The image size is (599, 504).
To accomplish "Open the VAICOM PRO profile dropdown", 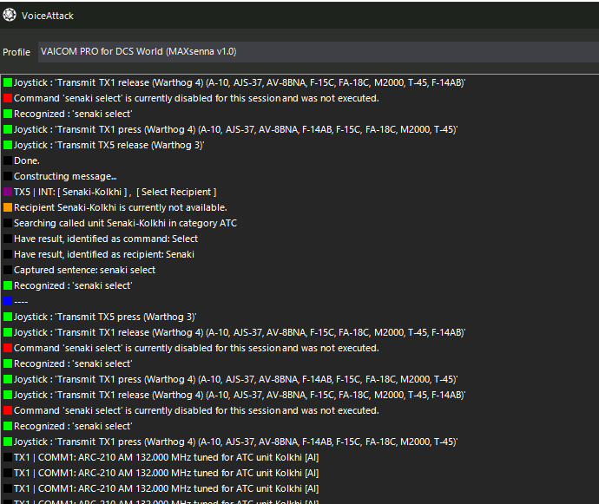I will (x=317, y=52).
